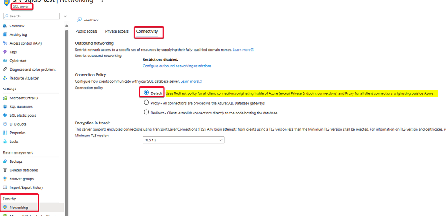Click the Quick start label
446x216 pixels.
pyautogui.click(x=17, y=61)
